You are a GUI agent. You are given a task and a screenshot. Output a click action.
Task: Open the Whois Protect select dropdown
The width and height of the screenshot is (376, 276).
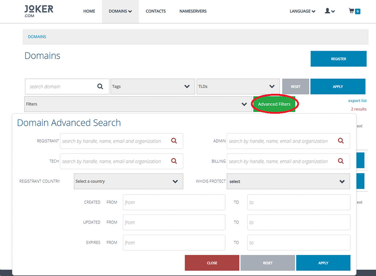coord(288,181)
